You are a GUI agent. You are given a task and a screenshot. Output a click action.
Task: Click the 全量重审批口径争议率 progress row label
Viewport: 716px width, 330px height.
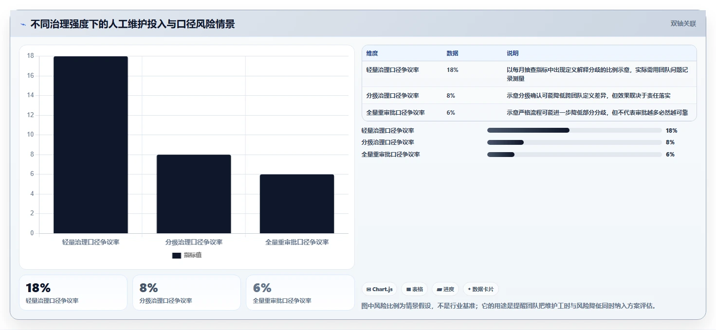(391, 155)
